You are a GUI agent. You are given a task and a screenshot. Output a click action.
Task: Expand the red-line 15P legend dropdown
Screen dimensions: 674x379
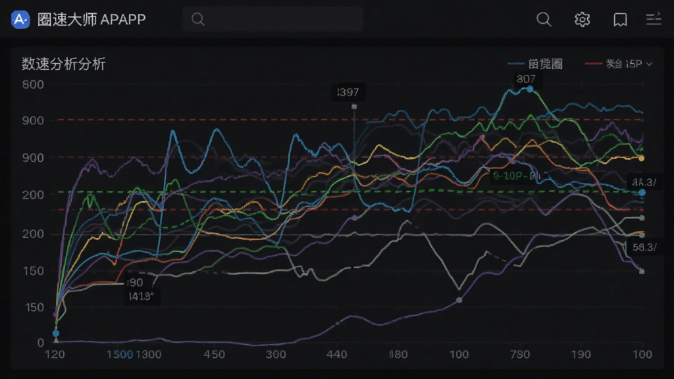pyautogui.click(x=619, y=64)
